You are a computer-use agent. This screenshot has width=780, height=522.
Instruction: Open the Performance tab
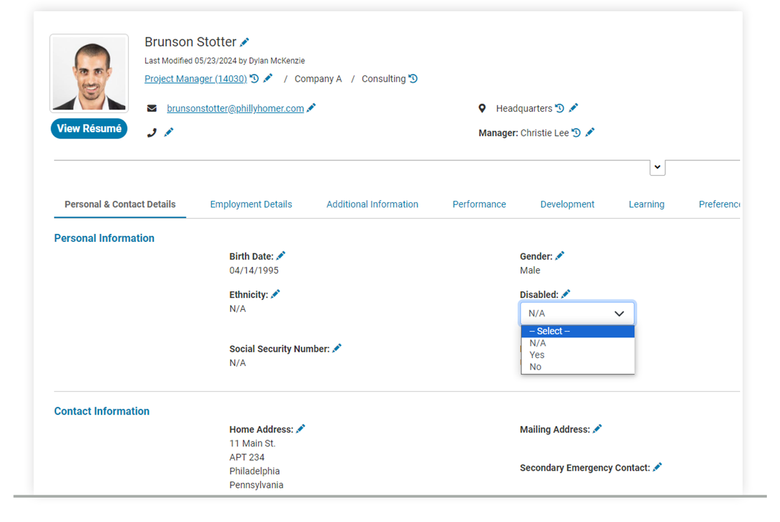479,204
